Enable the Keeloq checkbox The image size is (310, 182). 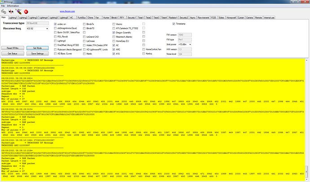(x=144, y=54)
